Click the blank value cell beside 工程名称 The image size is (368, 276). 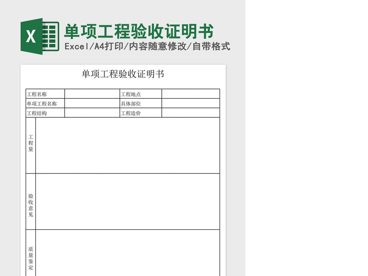tap(92, 94)
